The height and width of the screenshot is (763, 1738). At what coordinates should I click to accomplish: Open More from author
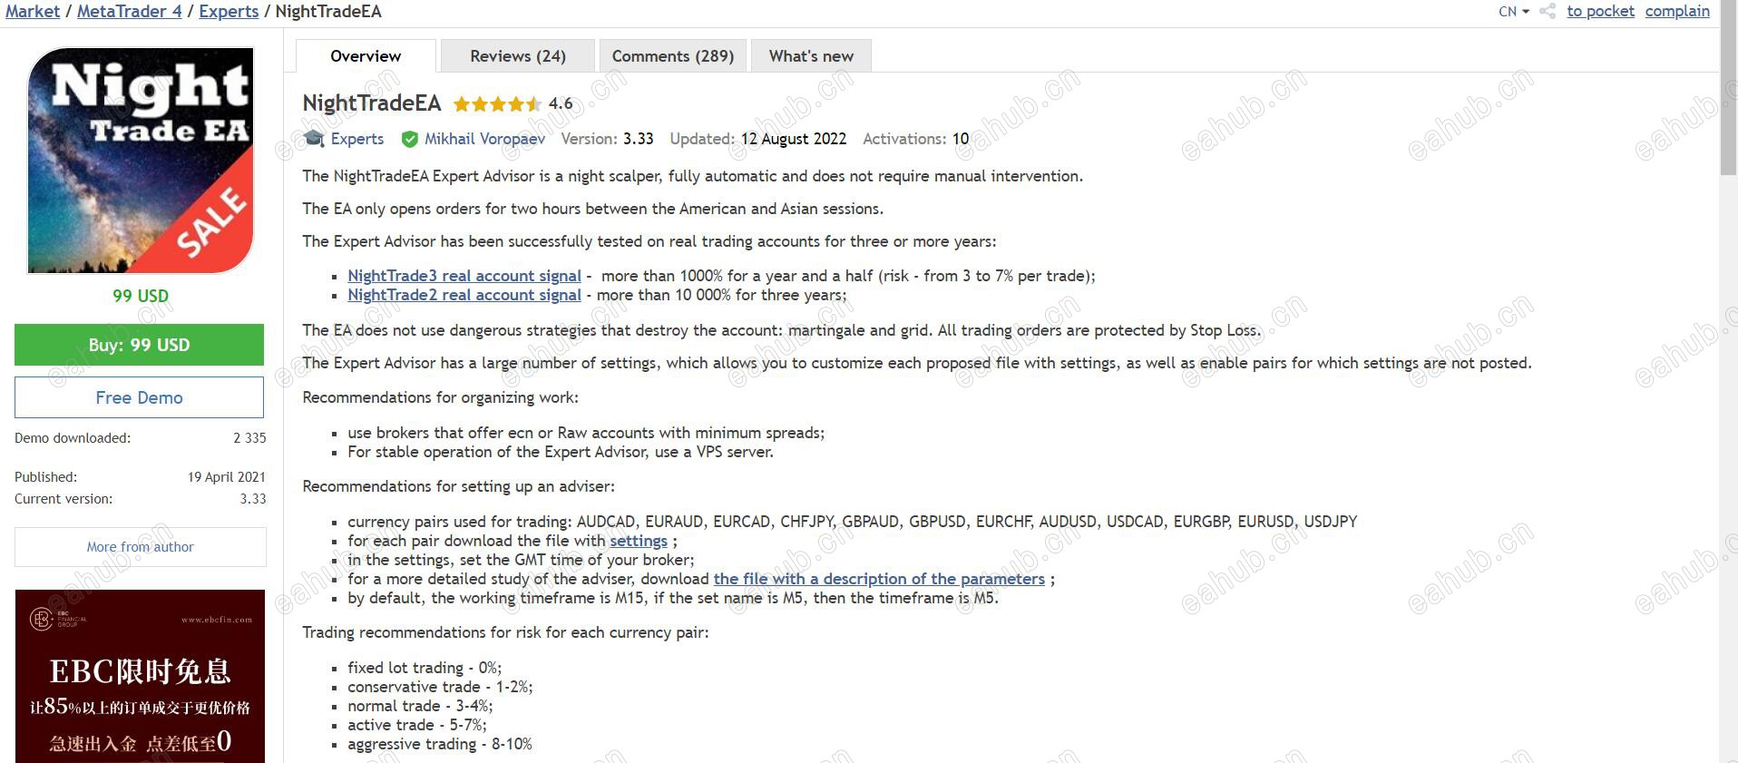(141, 547)
